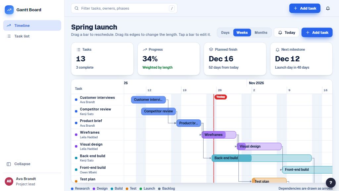339x191 pixels.
Task: Click the Task list sidebar list icon
Action: (x=9, y=36)
